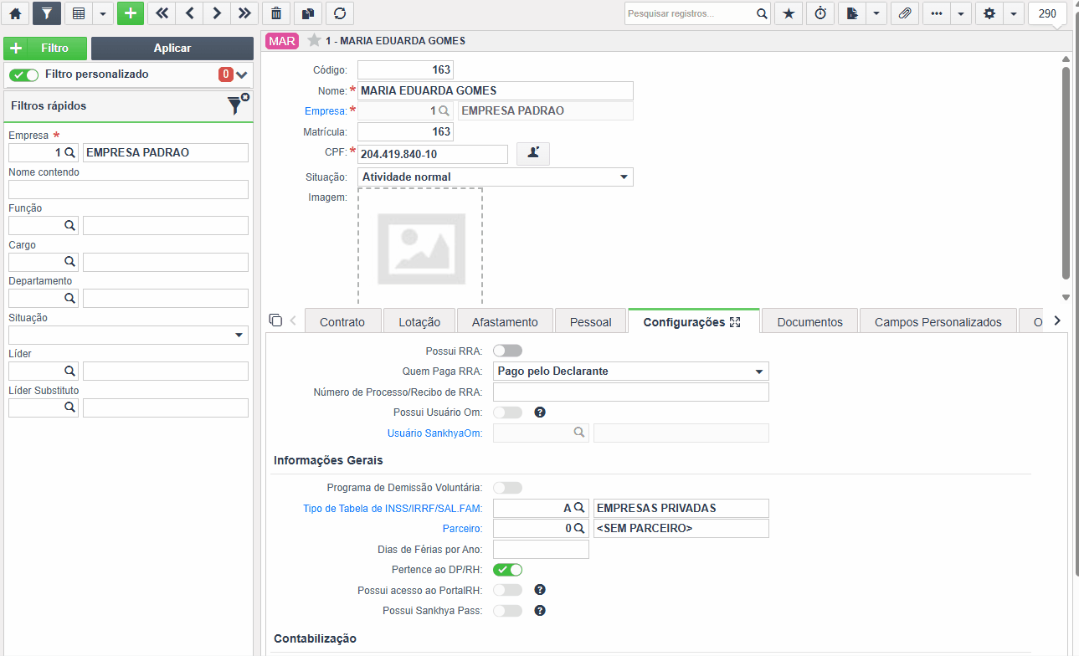This screenshot has height=656, width=1079.
Task: Search Empresa lookup in quick filters
Action: 70,152
